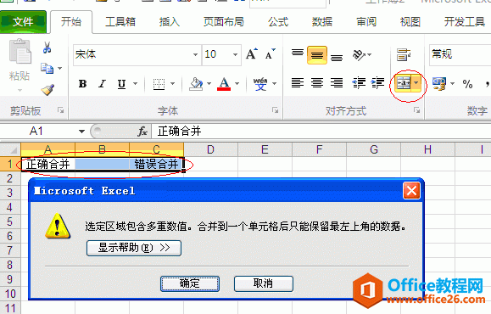Switch to the 页面布局 tab

pyautogui.click(x=224, y=21)
